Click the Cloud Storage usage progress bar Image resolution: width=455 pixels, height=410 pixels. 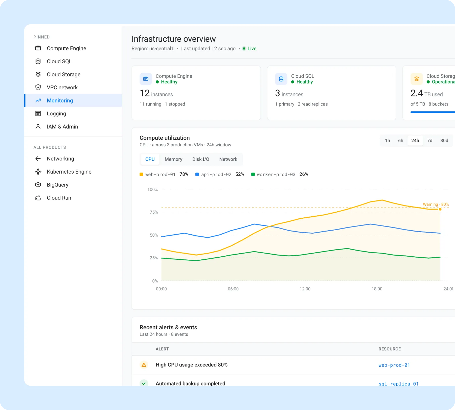click(x=433, y=112)
